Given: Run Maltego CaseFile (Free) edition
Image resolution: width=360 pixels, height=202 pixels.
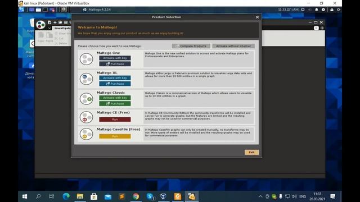Looking at the screenshot, I should [x=115, y=136].
